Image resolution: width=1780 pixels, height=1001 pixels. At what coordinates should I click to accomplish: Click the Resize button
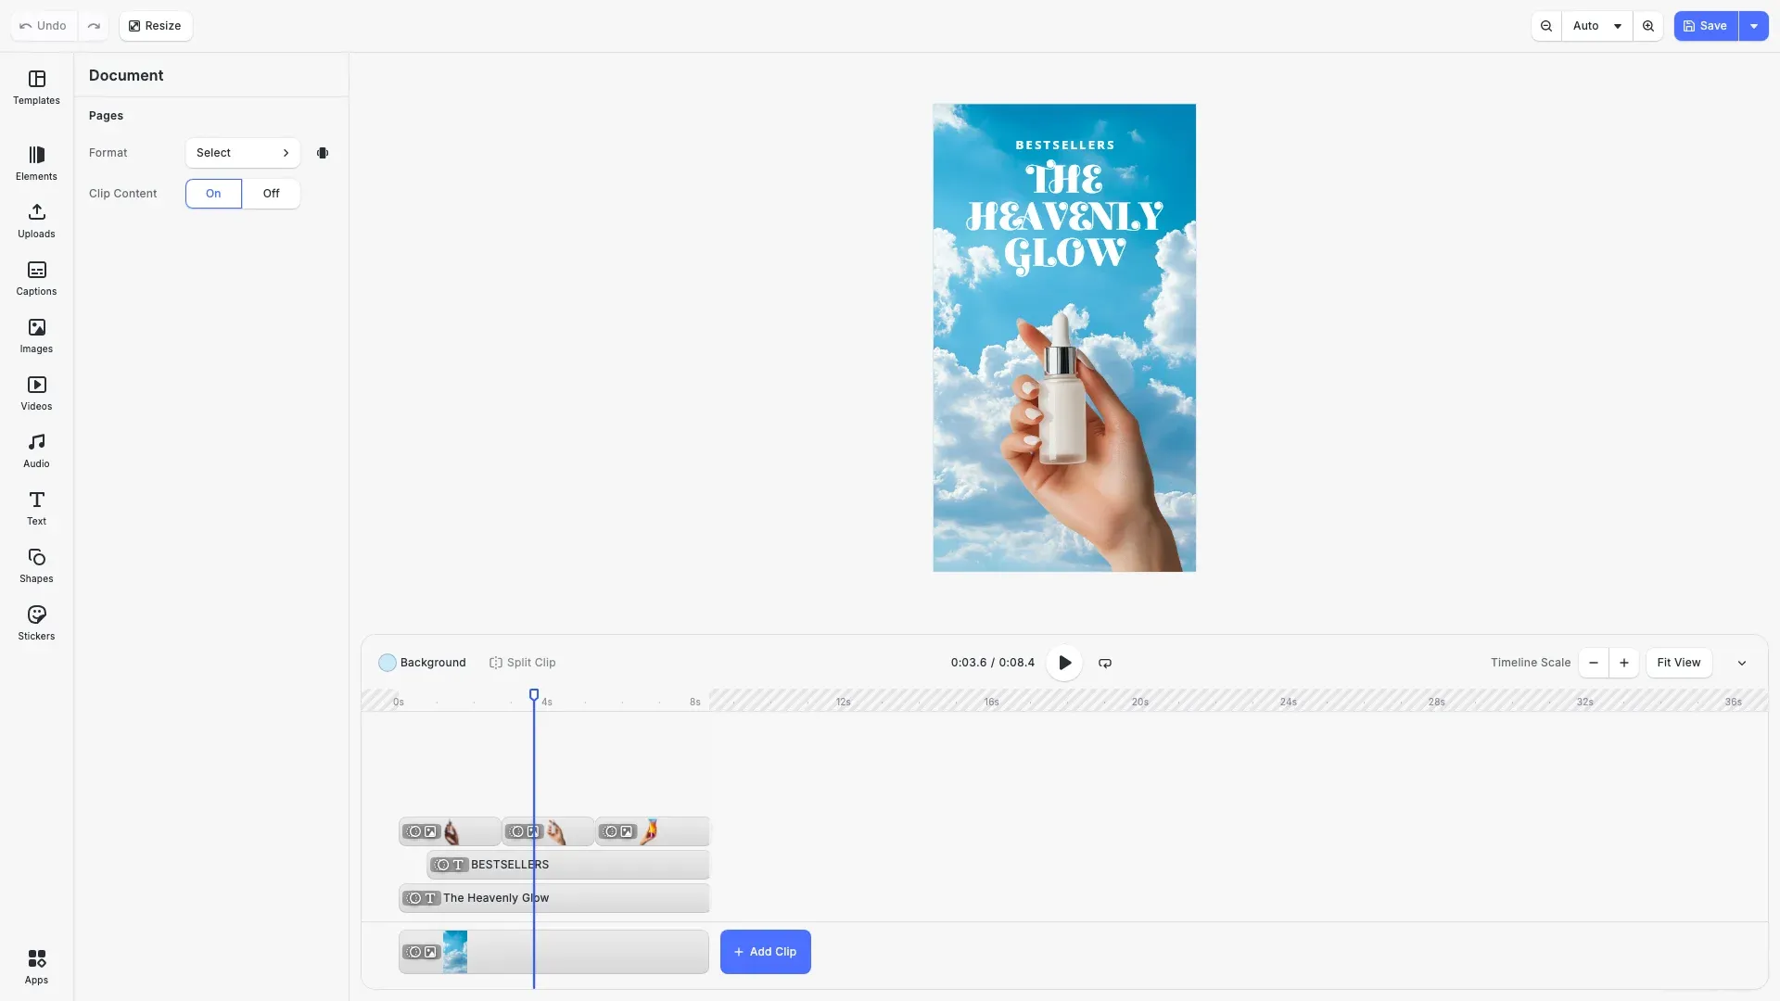(x=155, y=26)
